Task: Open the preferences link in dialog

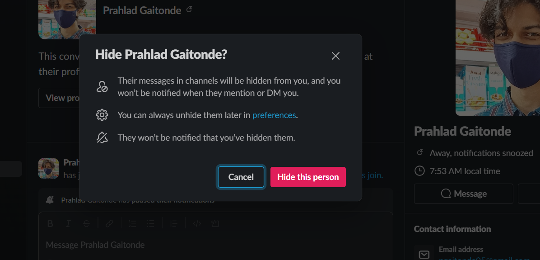Action: tap(274, 115)
